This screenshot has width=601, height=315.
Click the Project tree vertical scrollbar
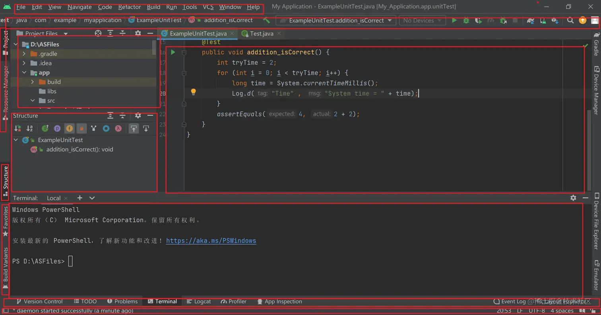tap(154, 48)
